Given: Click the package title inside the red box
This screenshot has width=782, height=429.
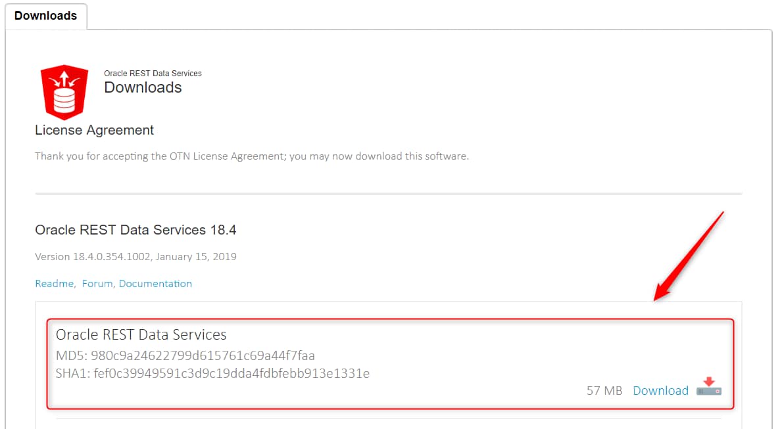Looking at the screenshot, I should point(141,335).
